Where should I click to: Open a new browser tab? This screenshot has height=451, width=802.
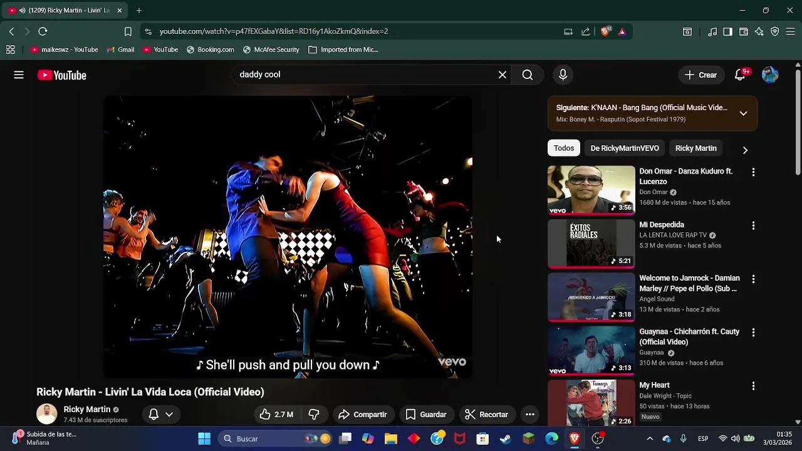139,10
